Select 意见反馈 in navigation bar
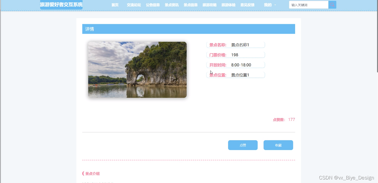Viewport: 378px width, 183px height. click(247, 5)
